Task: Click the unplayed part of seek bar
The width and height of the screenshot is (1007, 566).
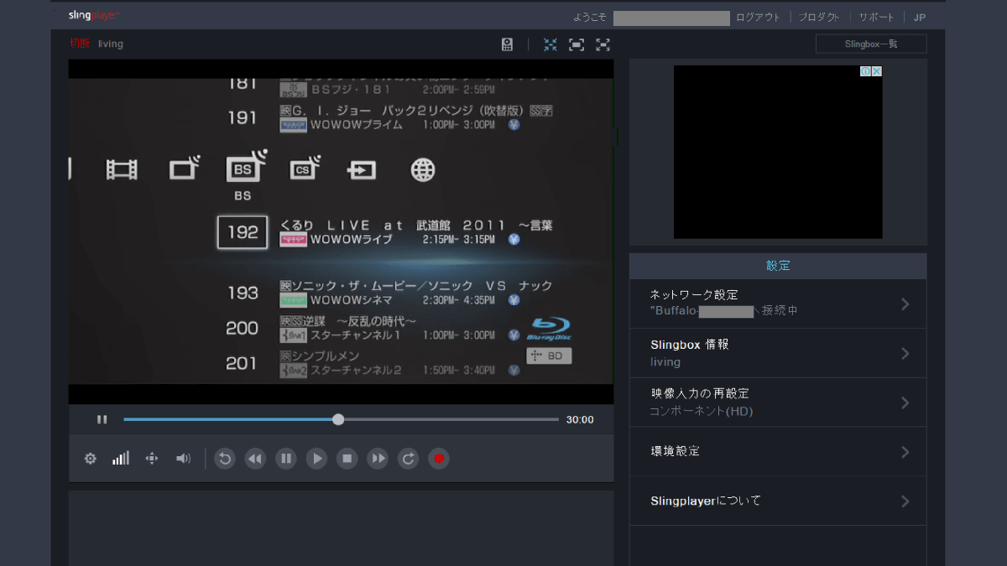Action: coord(451,419)
